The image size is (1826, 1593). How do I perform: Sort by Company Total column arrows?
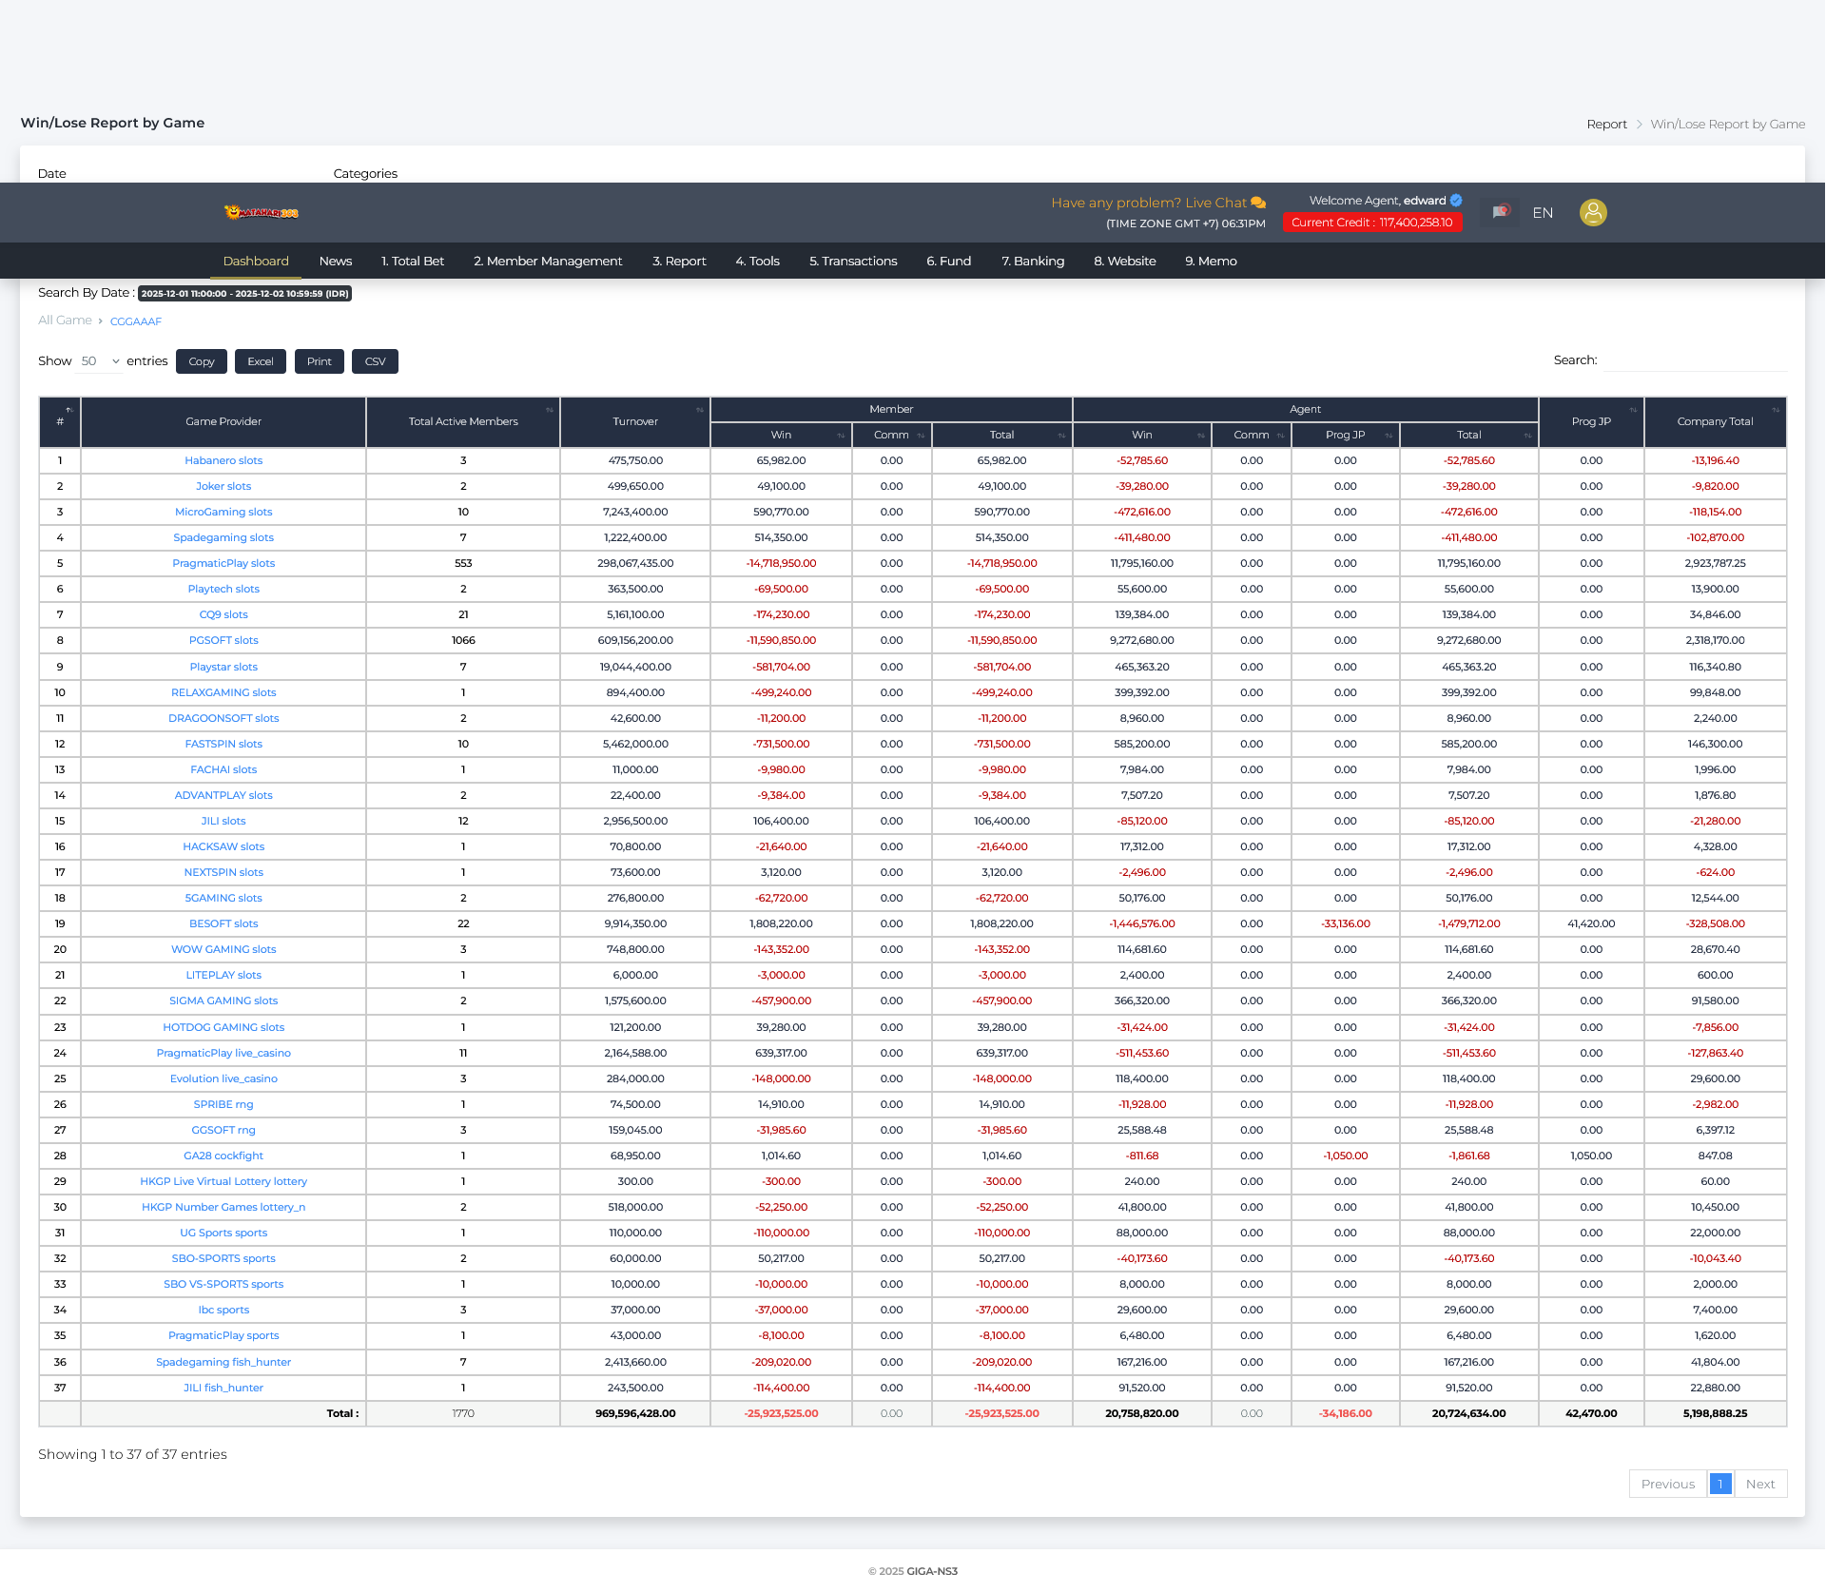[1776, 410]
